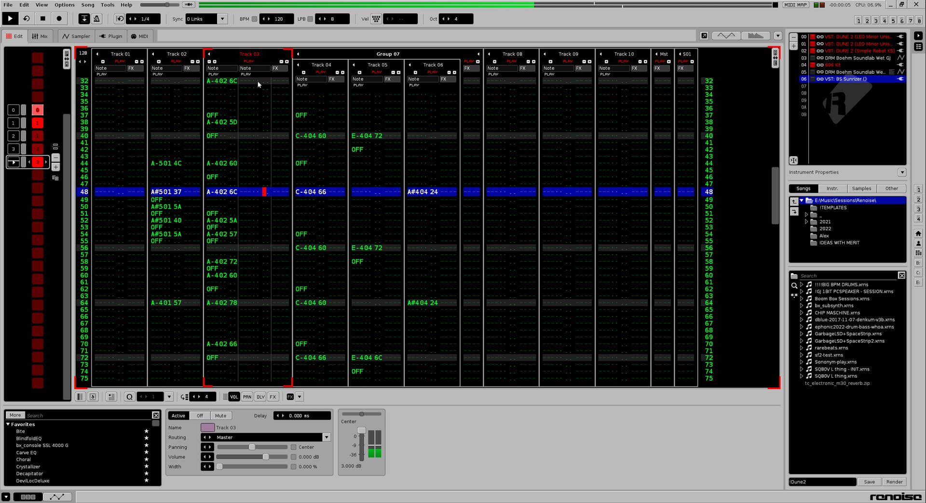The height and width of the screenshot is (503, 926).
Task: Click the home folder icon in browser sidebar
Action: coord(918,233)
